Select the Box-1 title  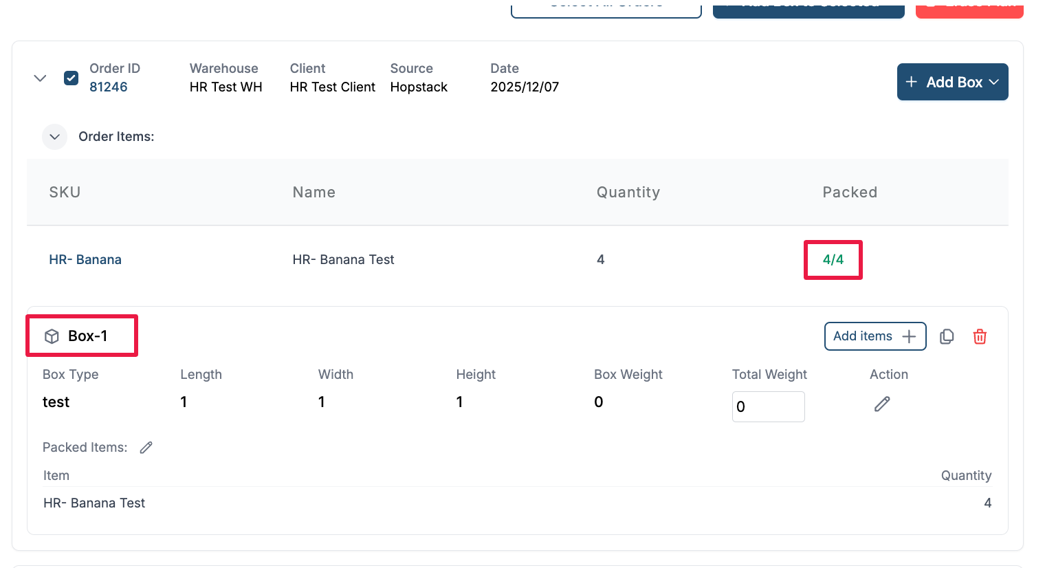point(88,336)
